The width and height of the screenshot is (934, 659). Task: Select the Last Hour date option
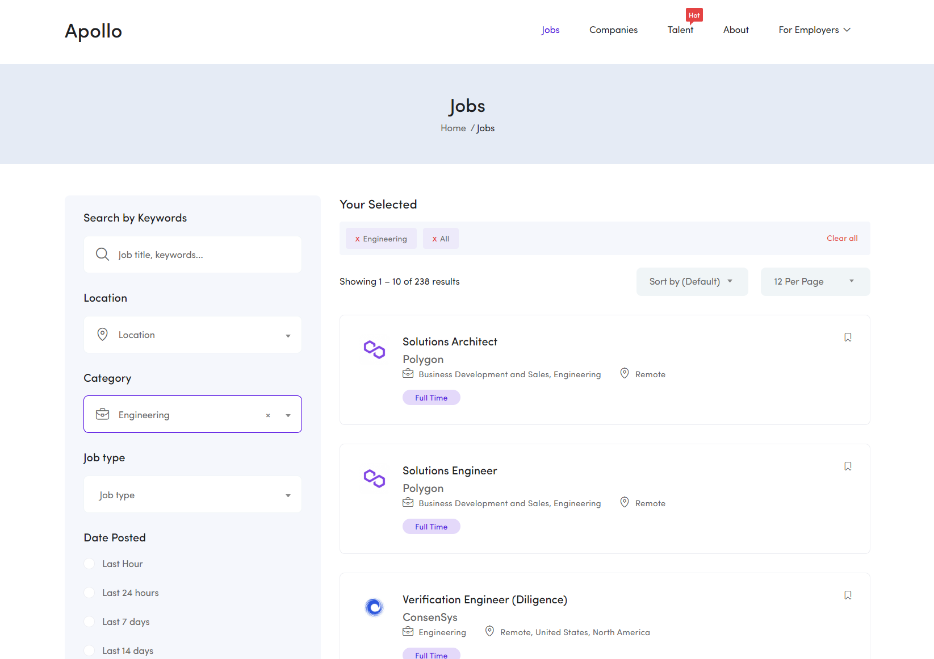89,564
